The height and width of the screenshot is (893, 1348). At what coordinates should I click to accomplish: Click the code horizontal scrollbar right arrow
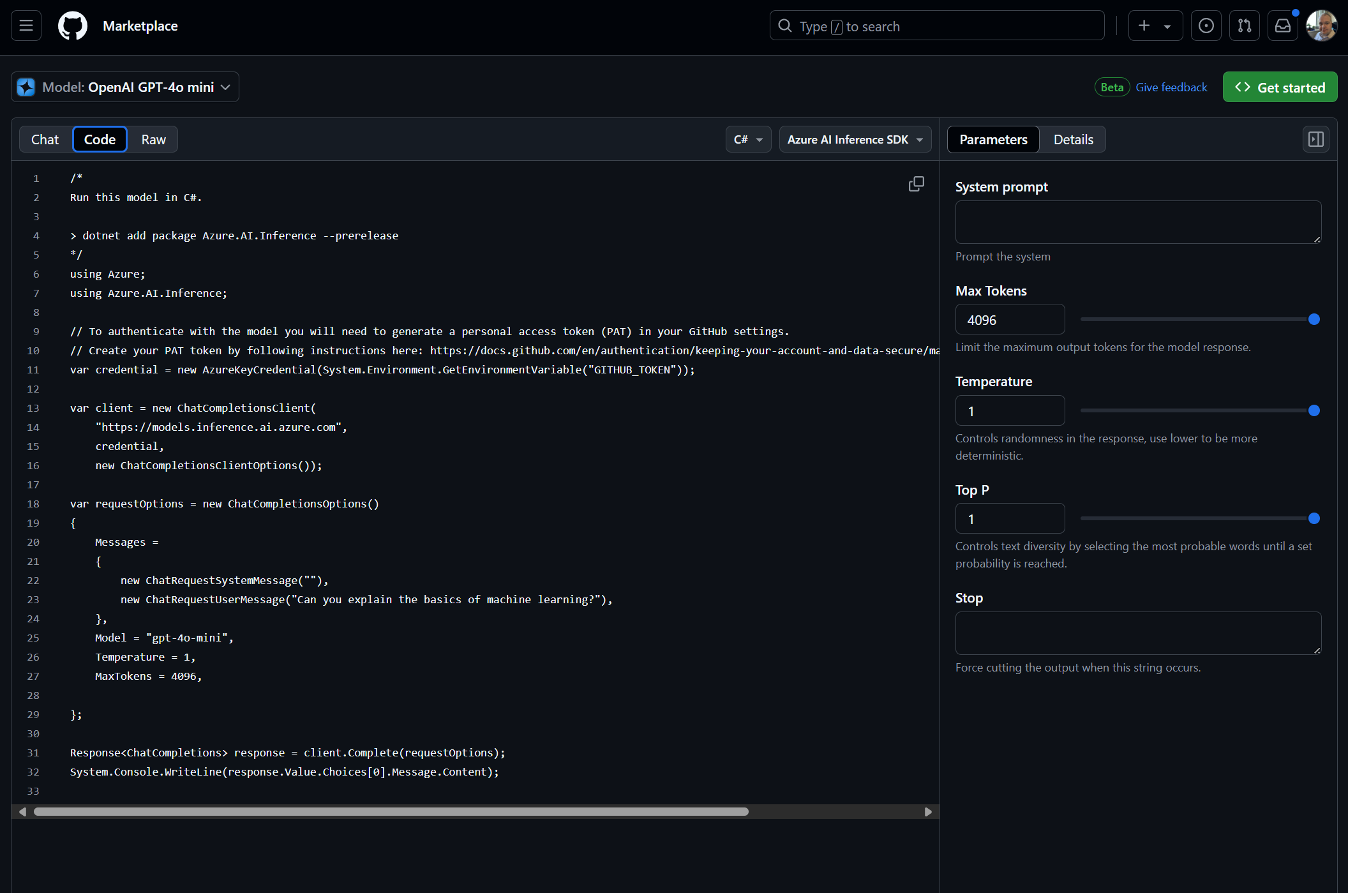coord(928,812)
